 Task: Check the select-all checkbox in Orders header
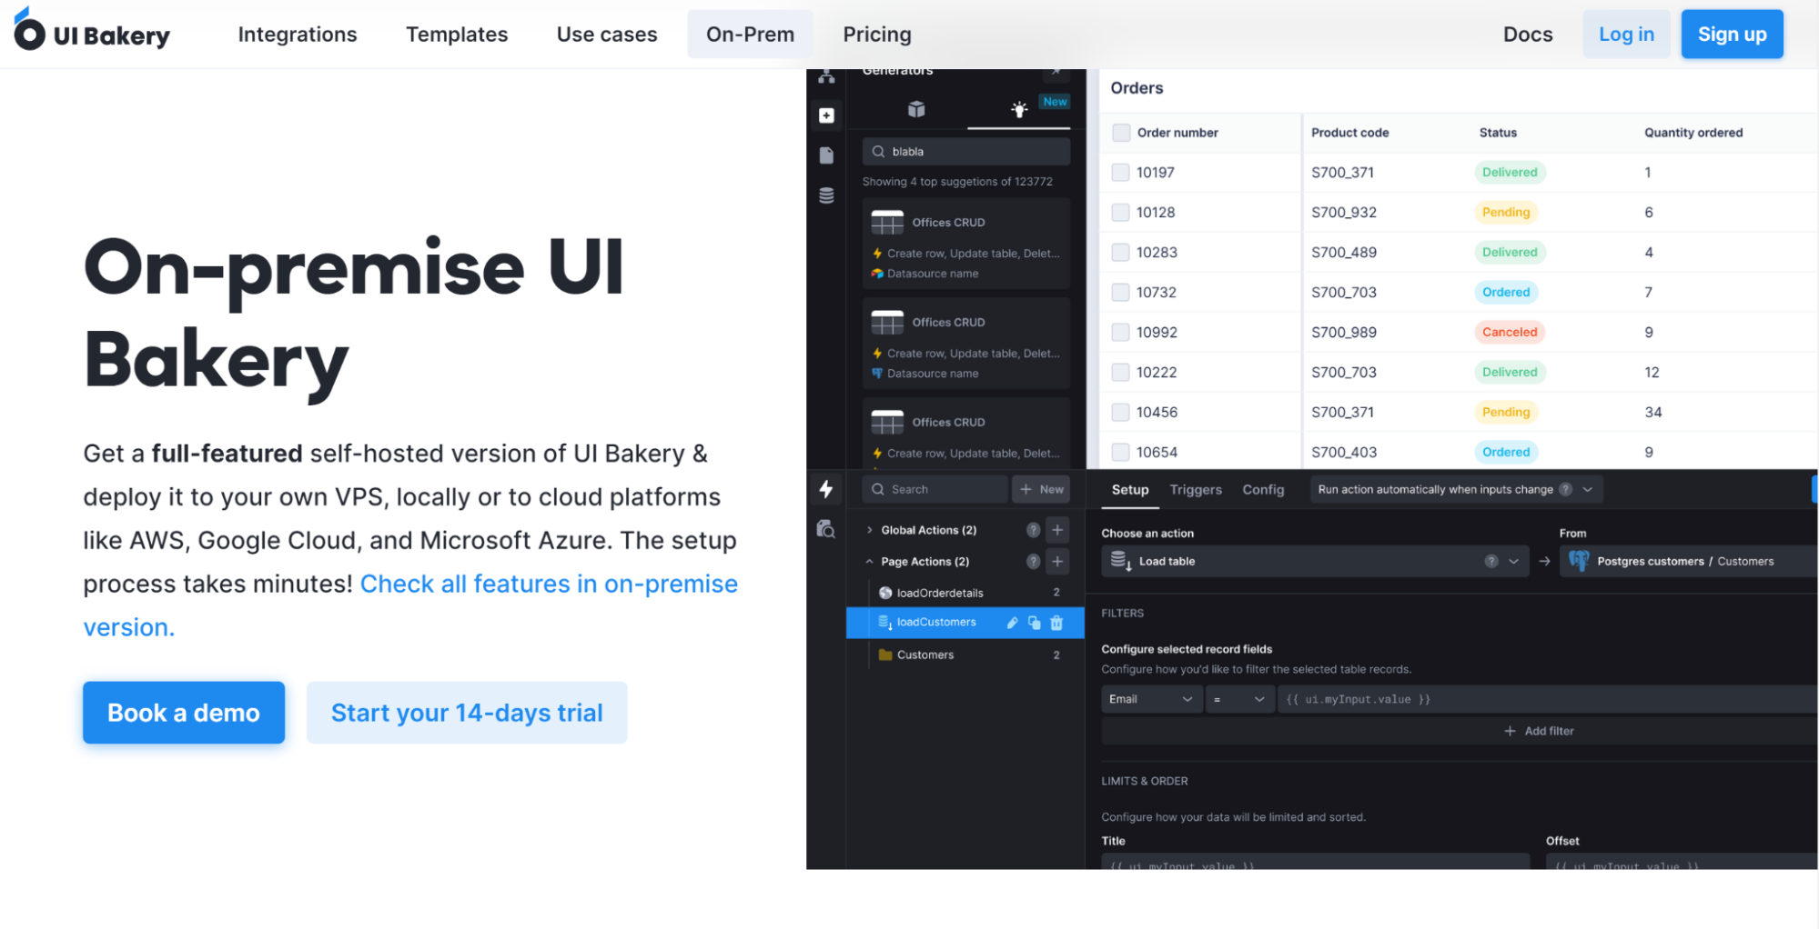(x=1120, y=132)
